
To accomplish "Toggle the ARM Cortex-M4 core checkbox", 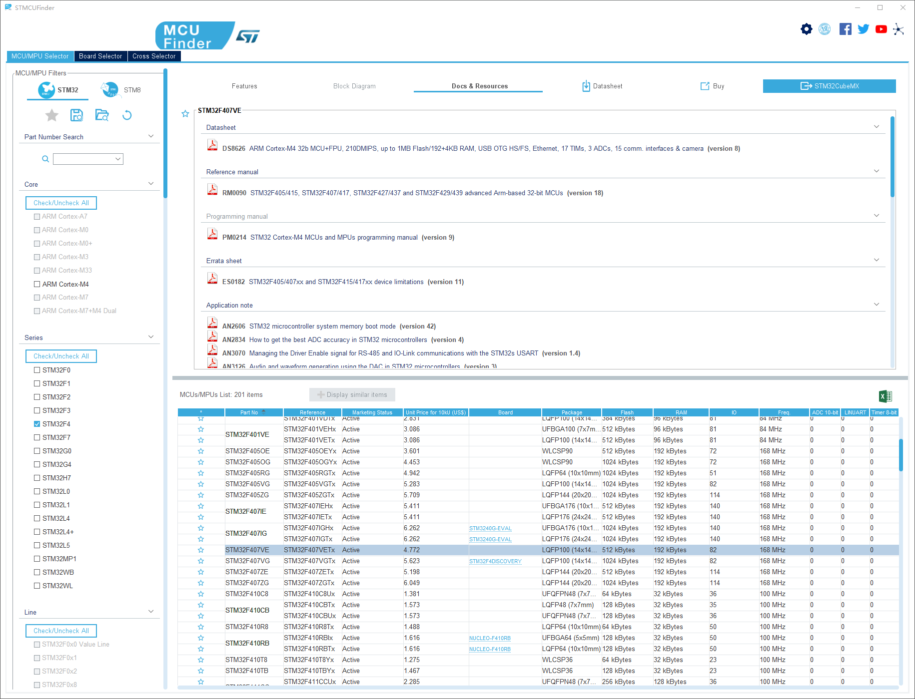I will 37,284.
